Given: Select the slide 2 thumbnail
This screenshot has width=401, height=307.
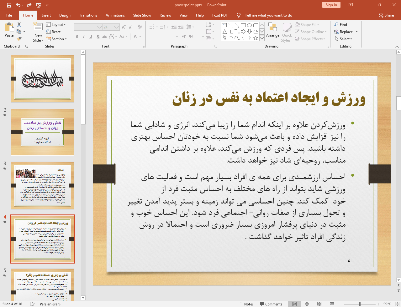Looking at the screenshot, I should [x=42, y=133].
